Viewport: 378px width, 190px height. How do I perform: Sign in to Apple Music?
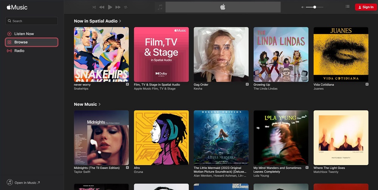tap(366, 7)
